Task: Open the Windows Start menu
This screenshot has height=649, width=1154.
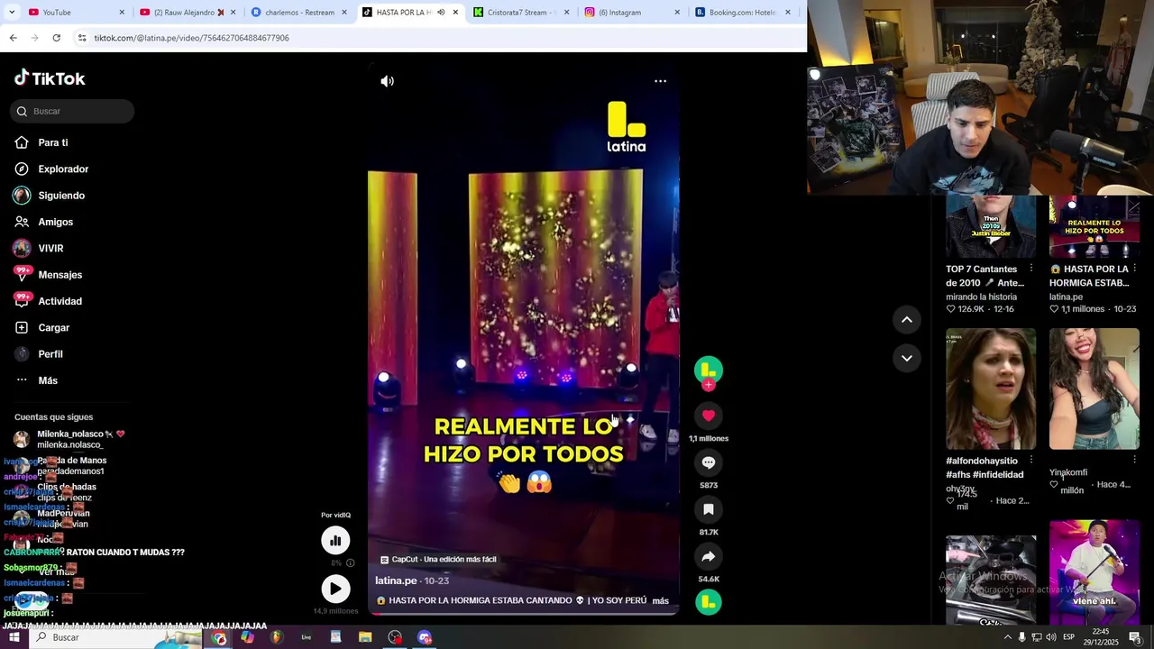Action: pos(14,637)
